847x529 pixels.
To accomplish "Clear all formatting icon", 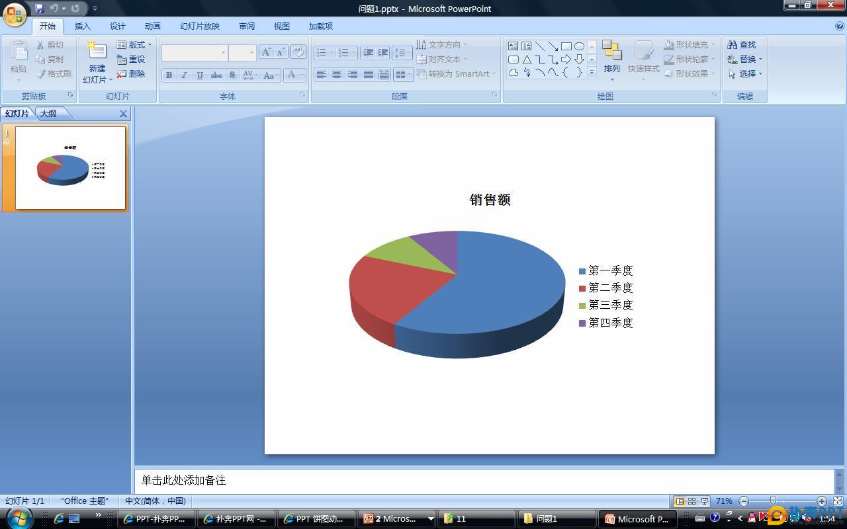I will 298,52.
